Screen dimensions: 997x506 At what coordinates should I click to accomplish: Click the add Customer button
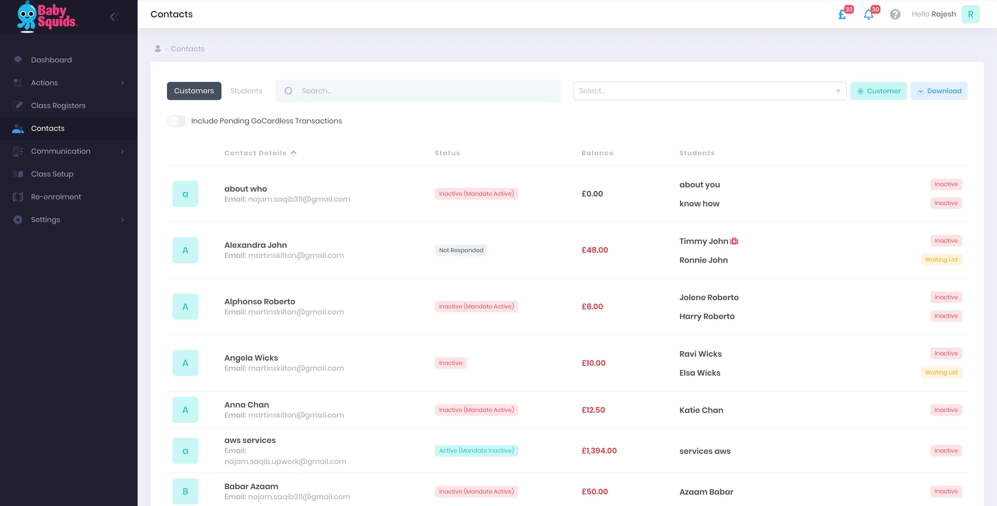[x=878, y=91]
